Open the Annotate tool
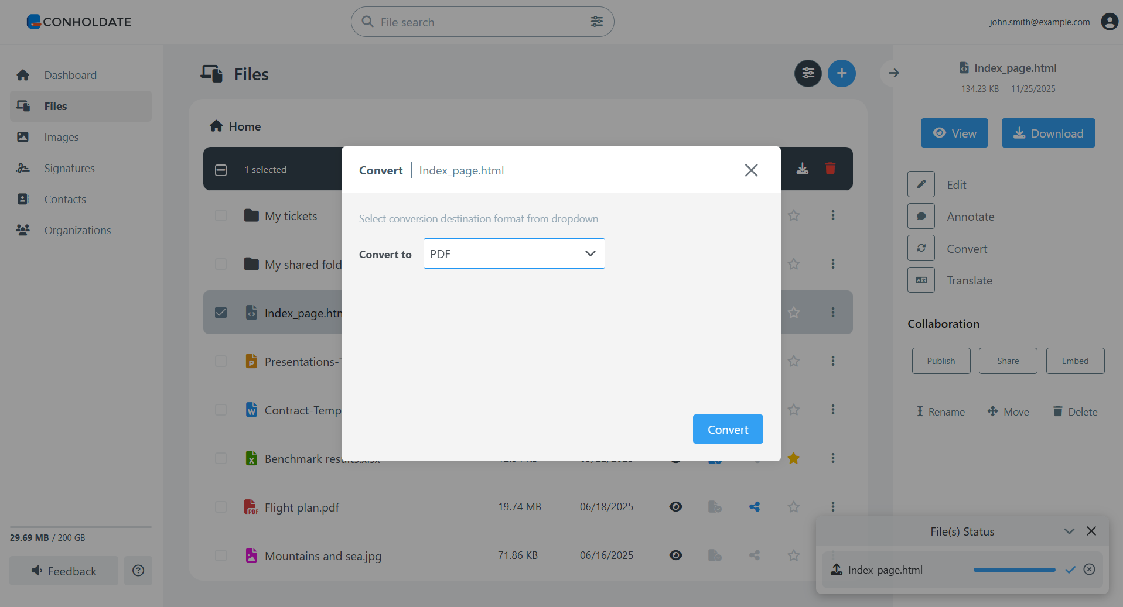This screenshot has height=607, width=1123. coord(920,216)
